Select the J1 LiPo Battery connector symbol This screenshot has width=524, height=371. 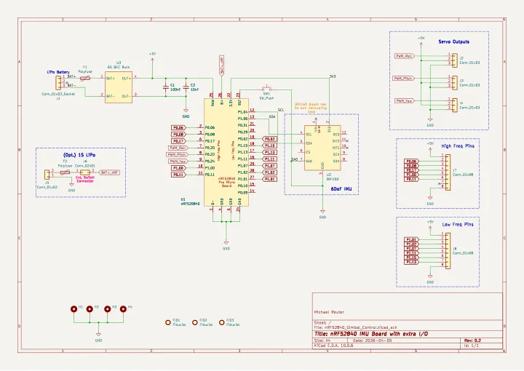click(x=58, y=82)
